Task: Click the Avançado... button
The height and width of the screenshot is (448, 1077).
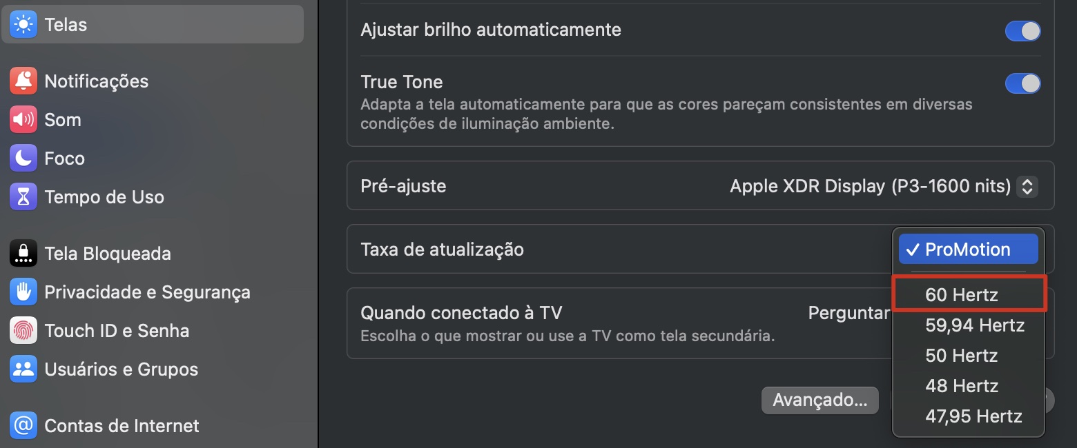Action: [820, 400]
